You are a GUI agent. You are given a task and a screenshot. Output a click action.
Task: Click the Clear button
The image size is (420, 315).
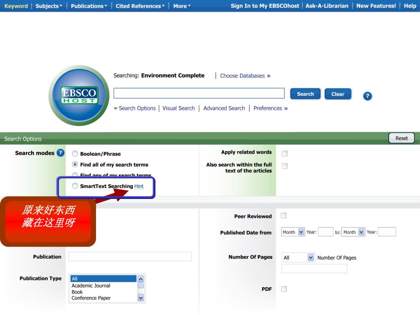point(338,94)
